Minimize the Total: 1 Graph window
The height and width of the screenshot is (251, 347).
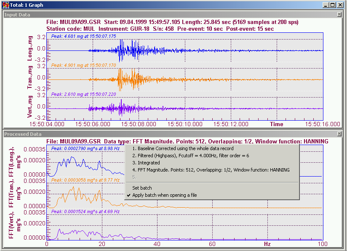pyautogui.click(x=325, y=5)
